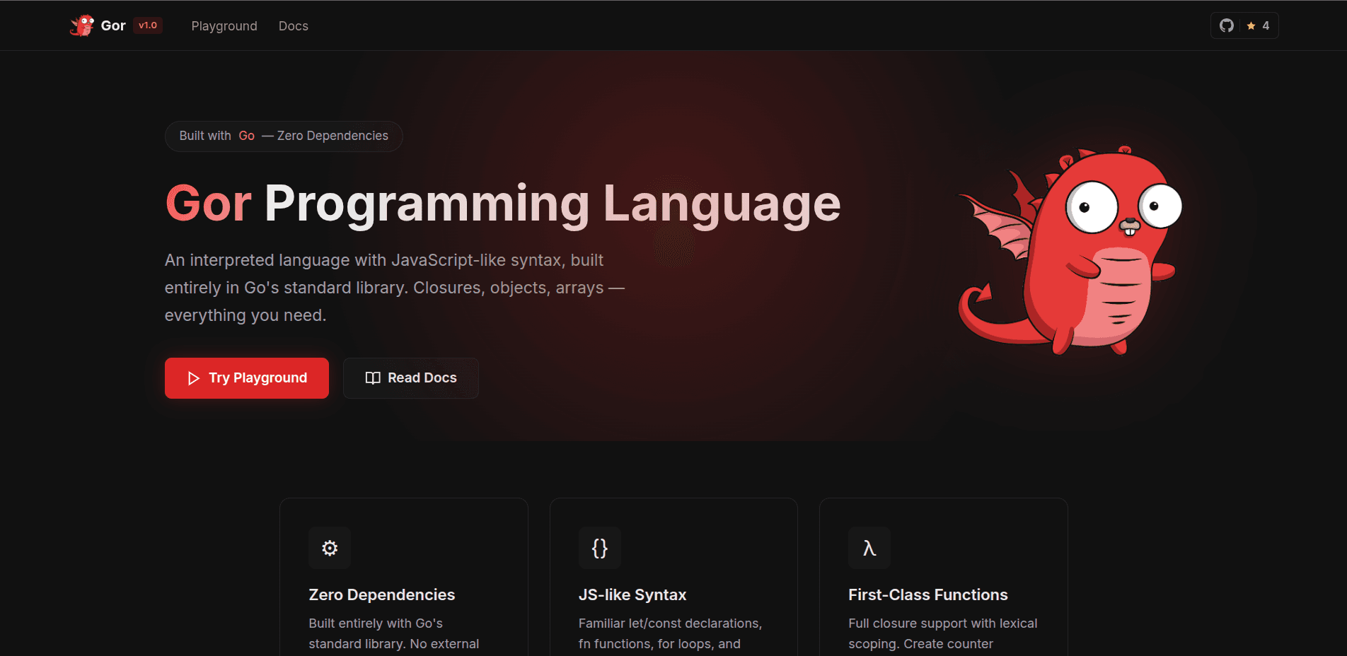Image resolution: width=1347 pixels, height=656 pixels.
Task: Open the GitHub repository icon
Action: tap(1227, 25)
